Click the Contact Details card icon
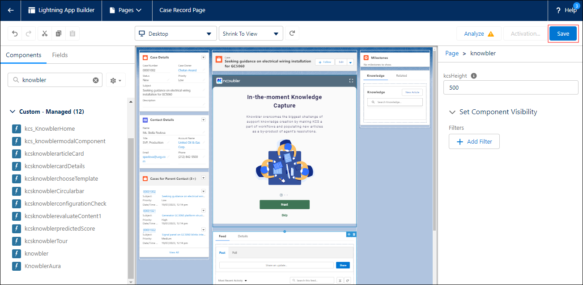The height and width of the screenshot is (285, 583). coord(145,120)
